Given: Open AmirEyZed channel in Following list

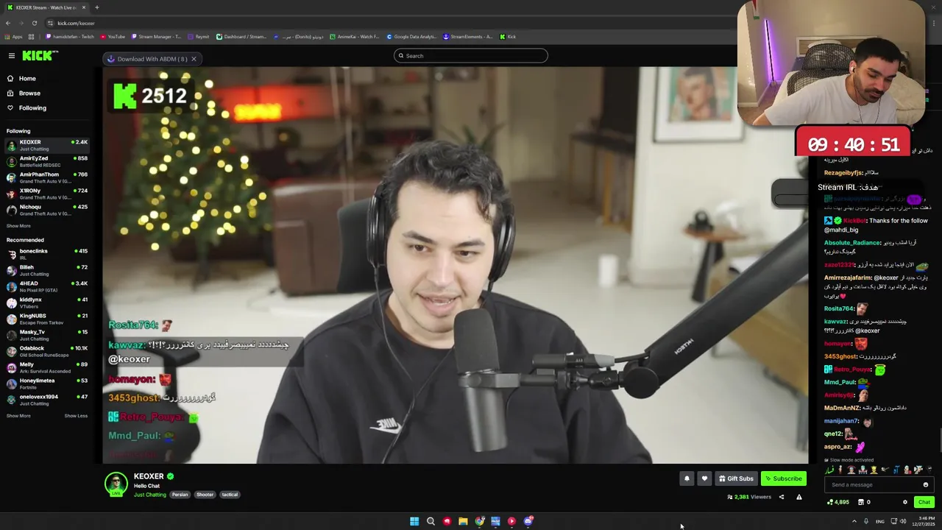Looking at the screenshot, I should click(47, 161).
